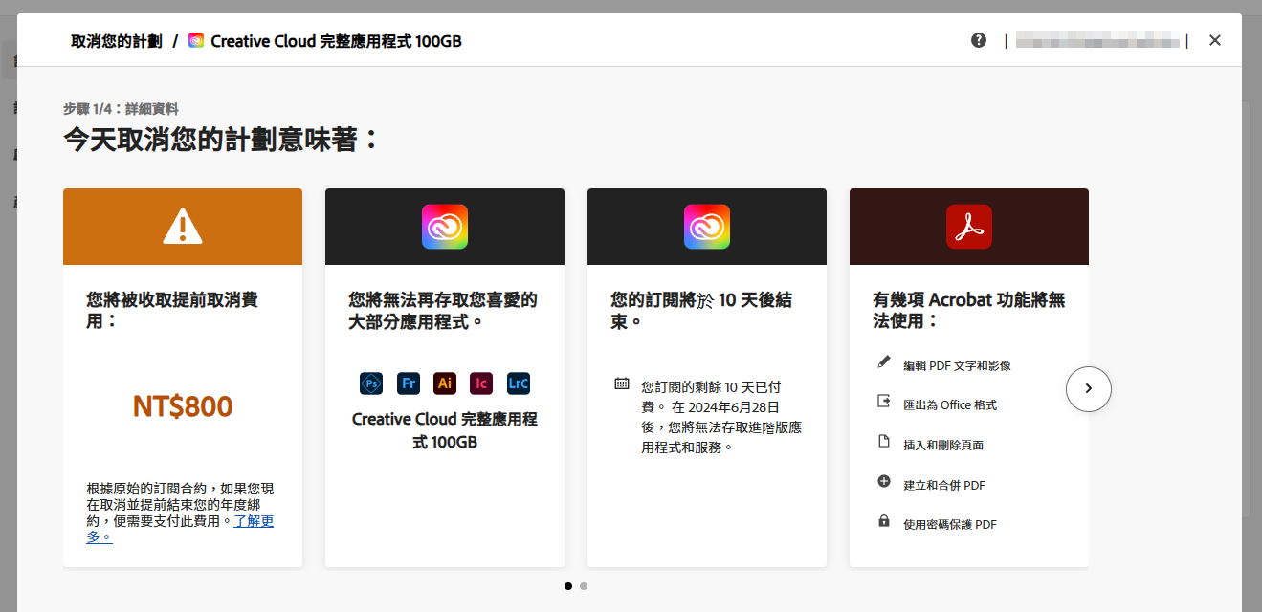Select the first carousel page dot
1262x612 pixels.
(568, 586)
